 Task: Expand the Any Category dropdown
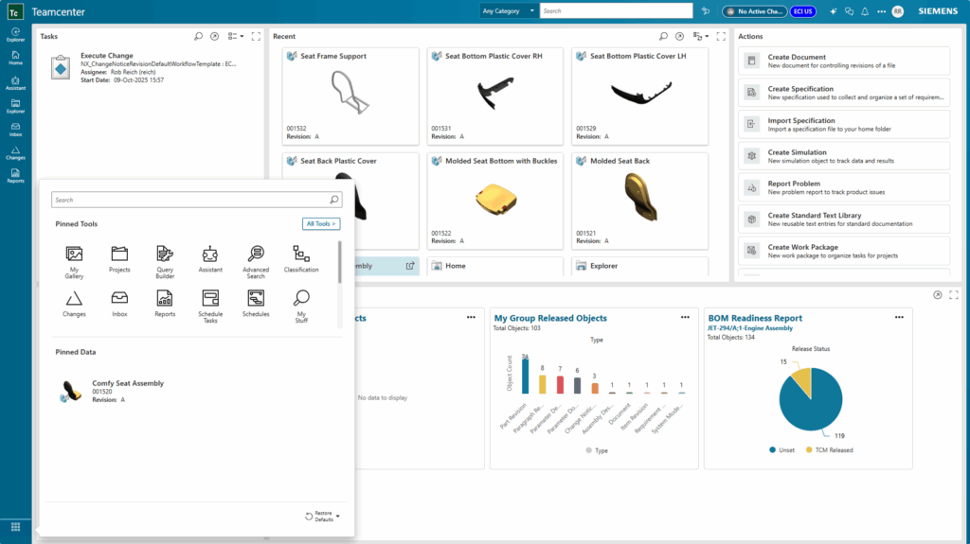(509, 11)
